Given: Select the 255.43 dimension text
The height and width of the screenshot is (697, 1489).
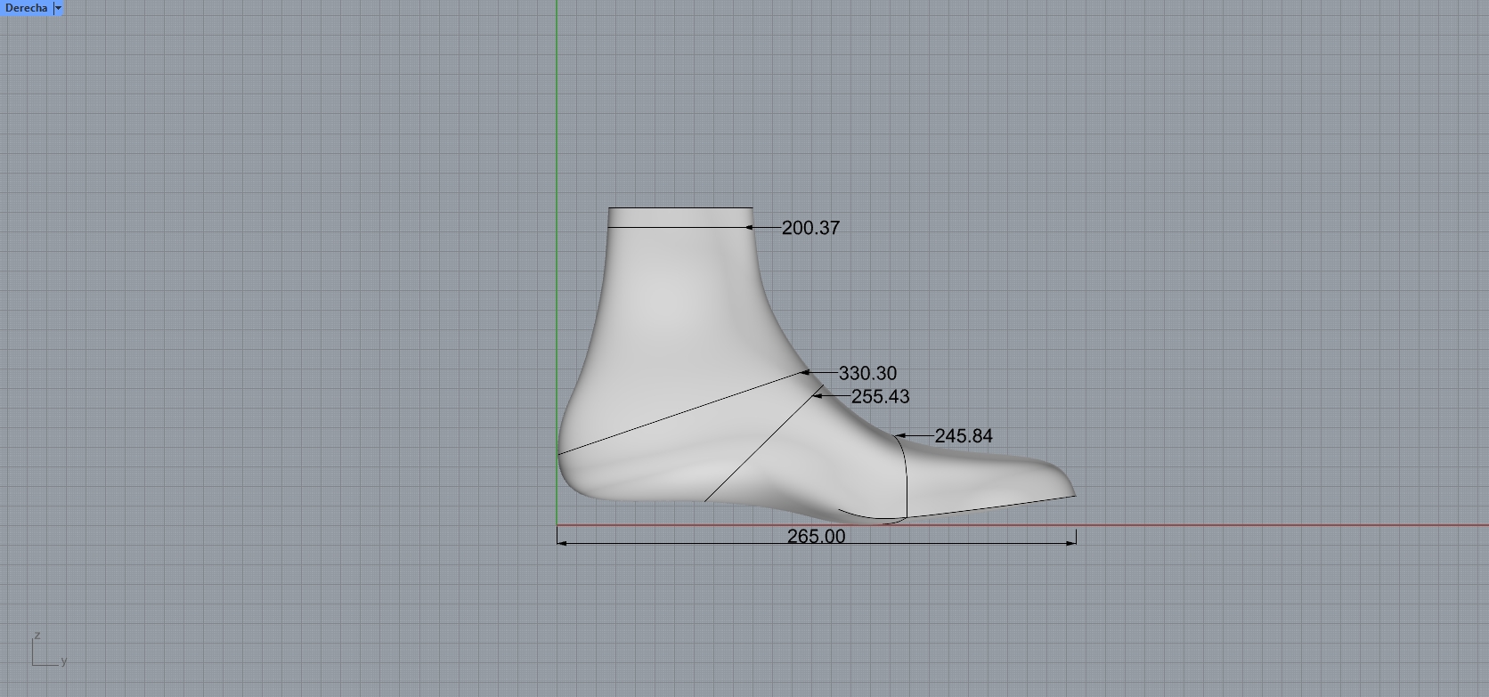Looking at the screenshot, I should (x=880, y=396).
